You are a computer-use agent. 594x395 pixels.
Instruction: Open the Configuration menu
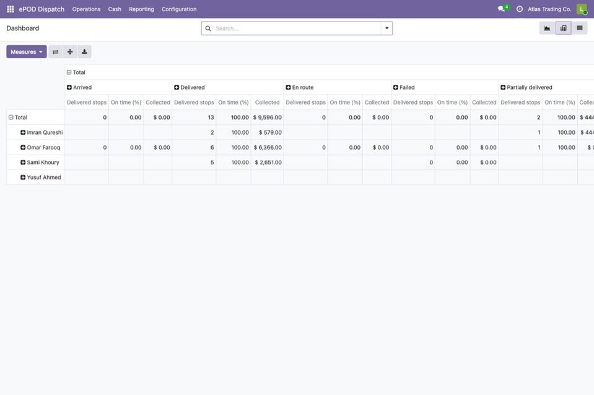point(179,9)
